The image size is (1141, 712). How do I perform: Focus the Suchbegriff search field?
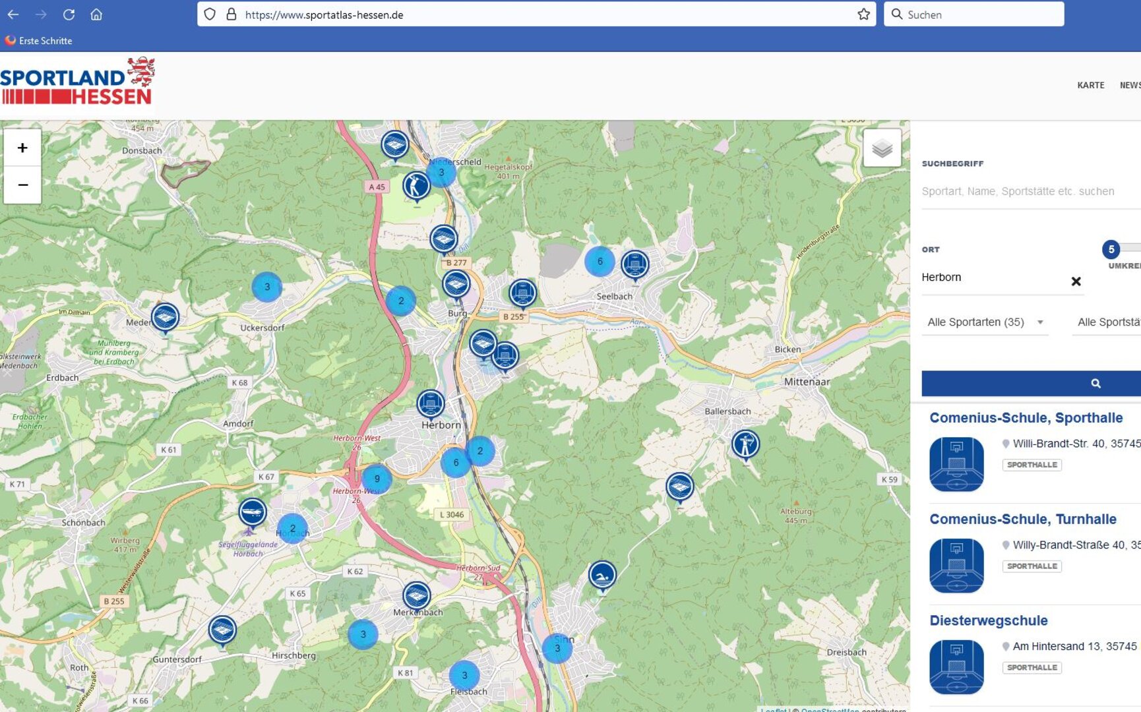1031,191
